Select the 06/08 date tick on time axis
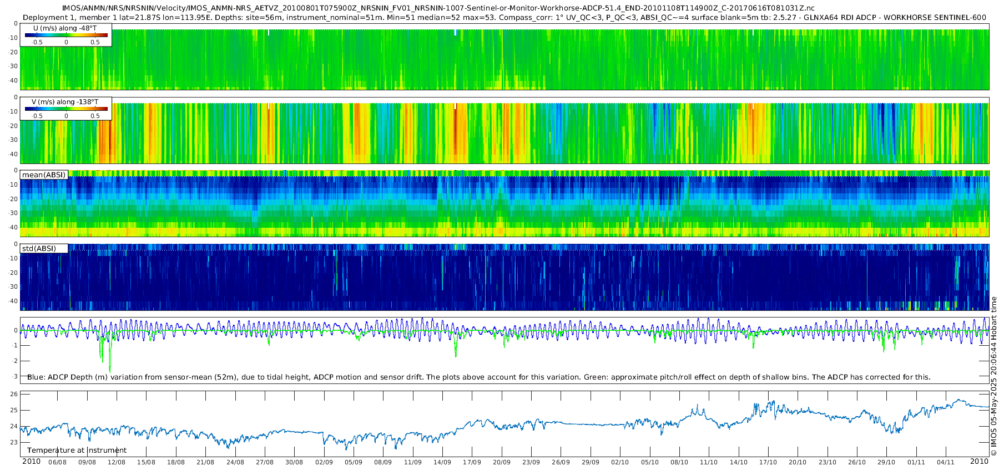 coord(57,463)
